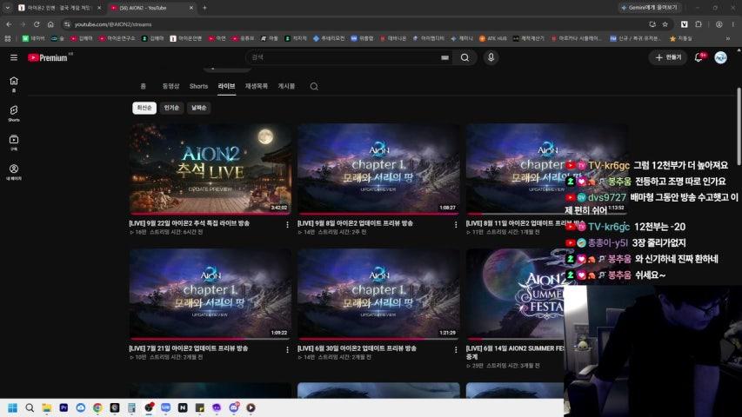Open Windows taskbar search

click(x=30, y=407)
